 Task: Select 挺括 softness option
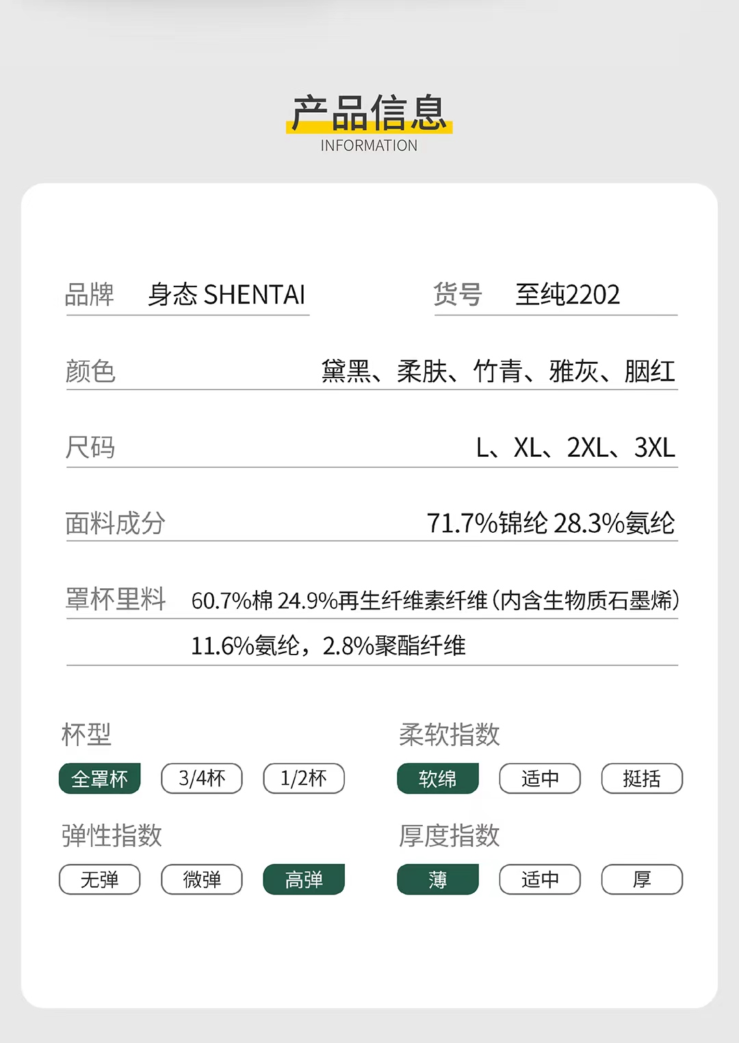tap(642, 778)
